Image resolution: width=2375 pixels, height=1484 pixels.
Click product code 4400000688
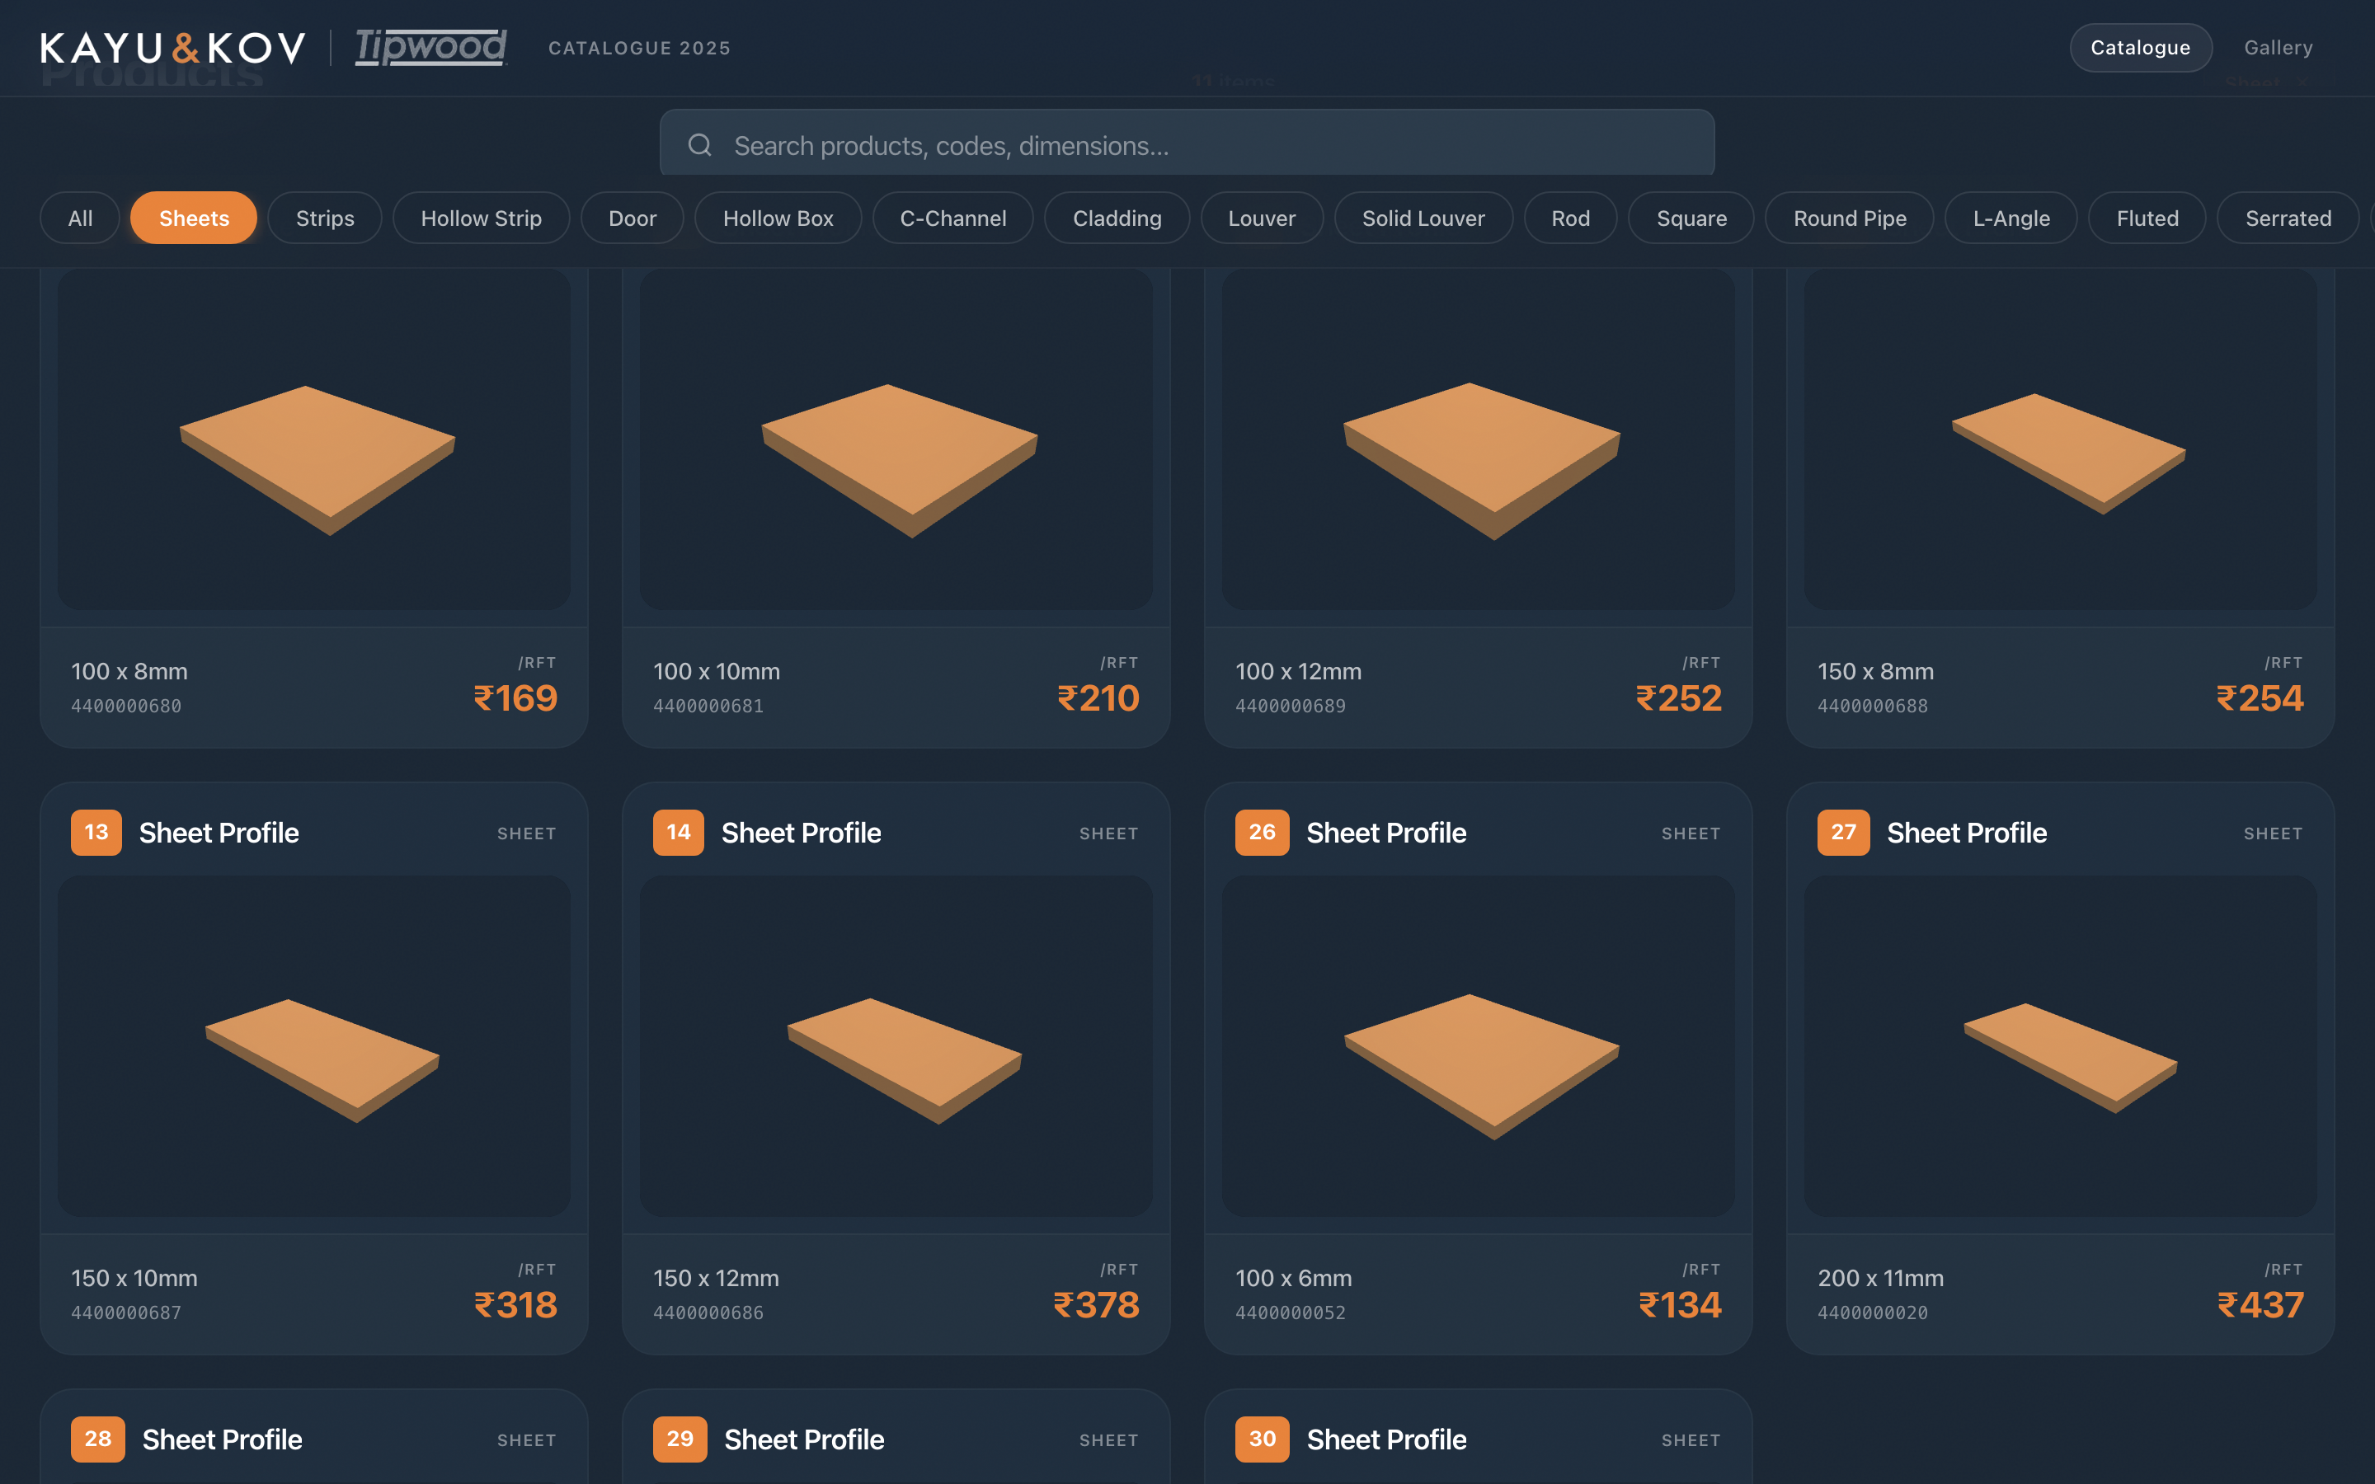click(x=1871, y=706)
